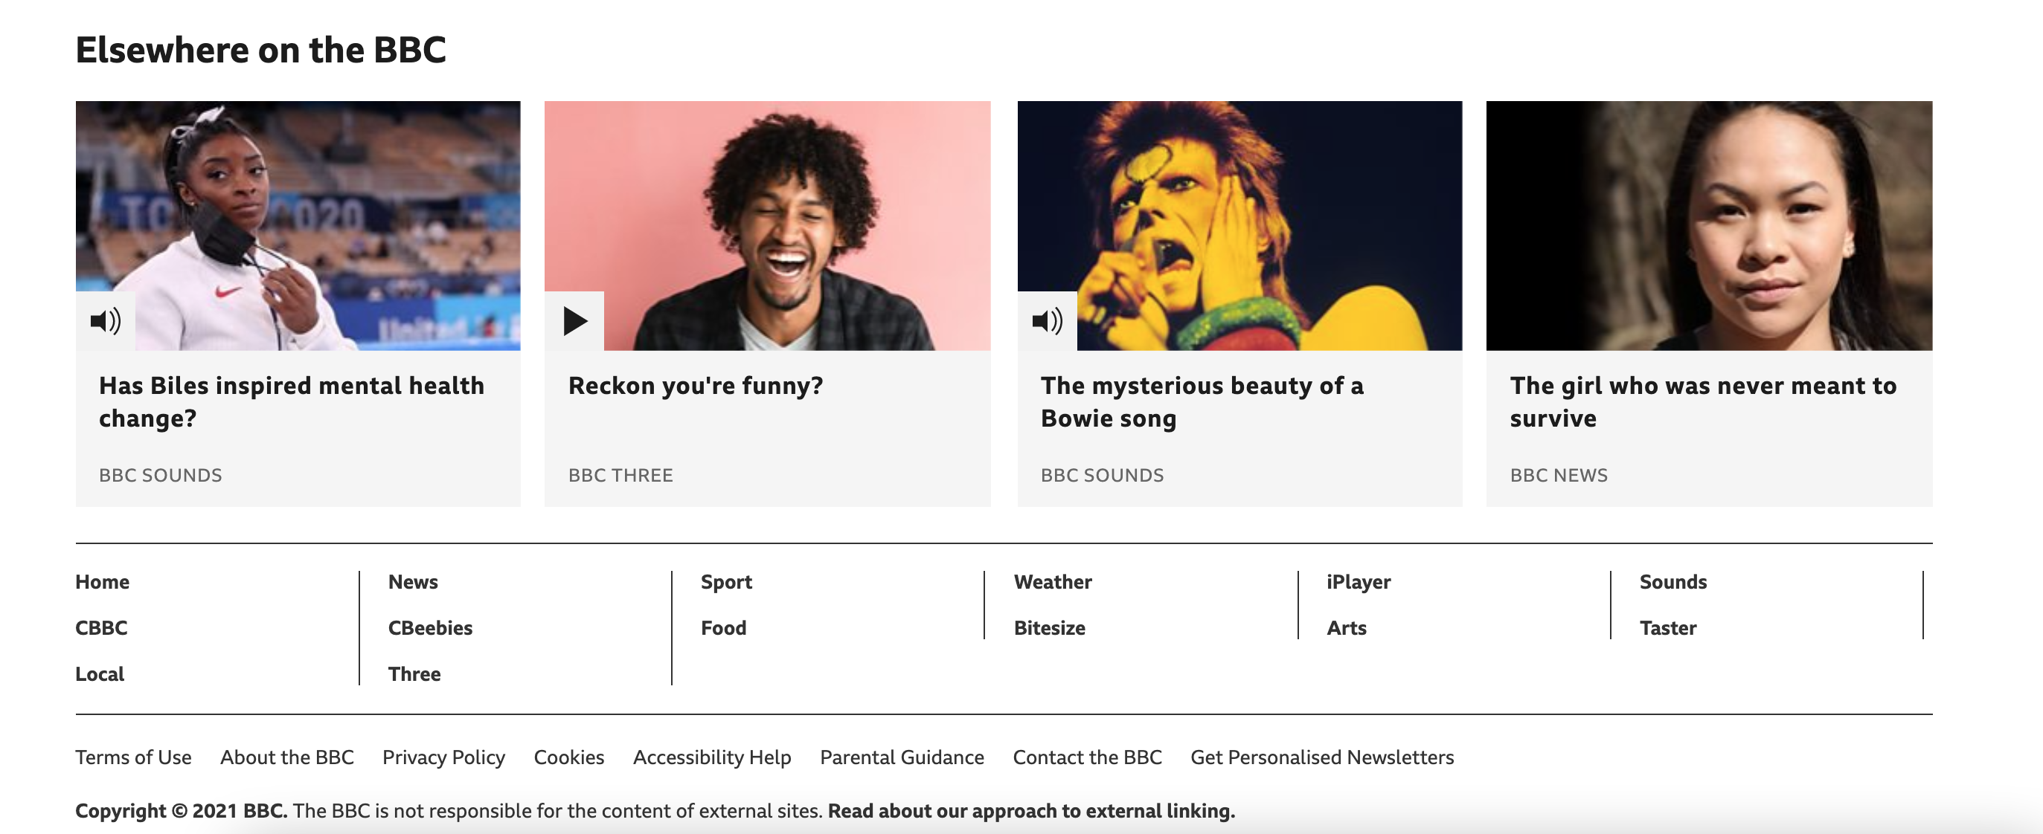View the Terms of Use
This screenshot has height=834, width=2043.
(133, 757)
